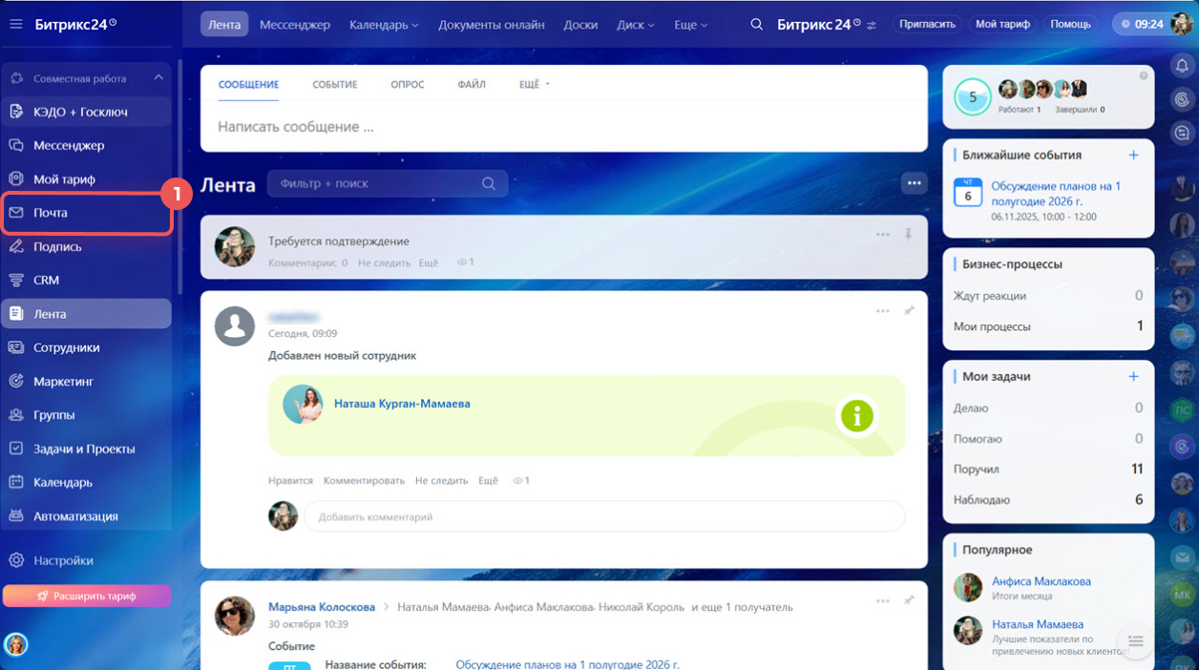
Task: Collapse the Совместная работа sidebar section
Action: [x=158, y=78]
